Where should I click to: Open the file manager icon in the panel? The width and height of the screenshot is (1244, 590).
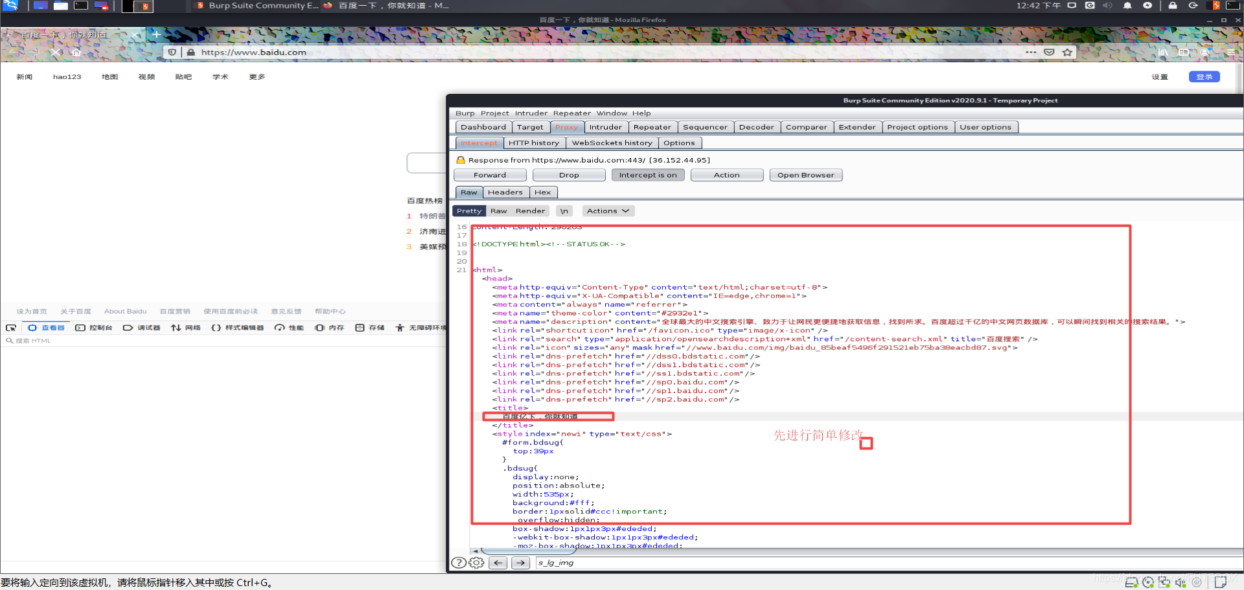tap(61, 6)
